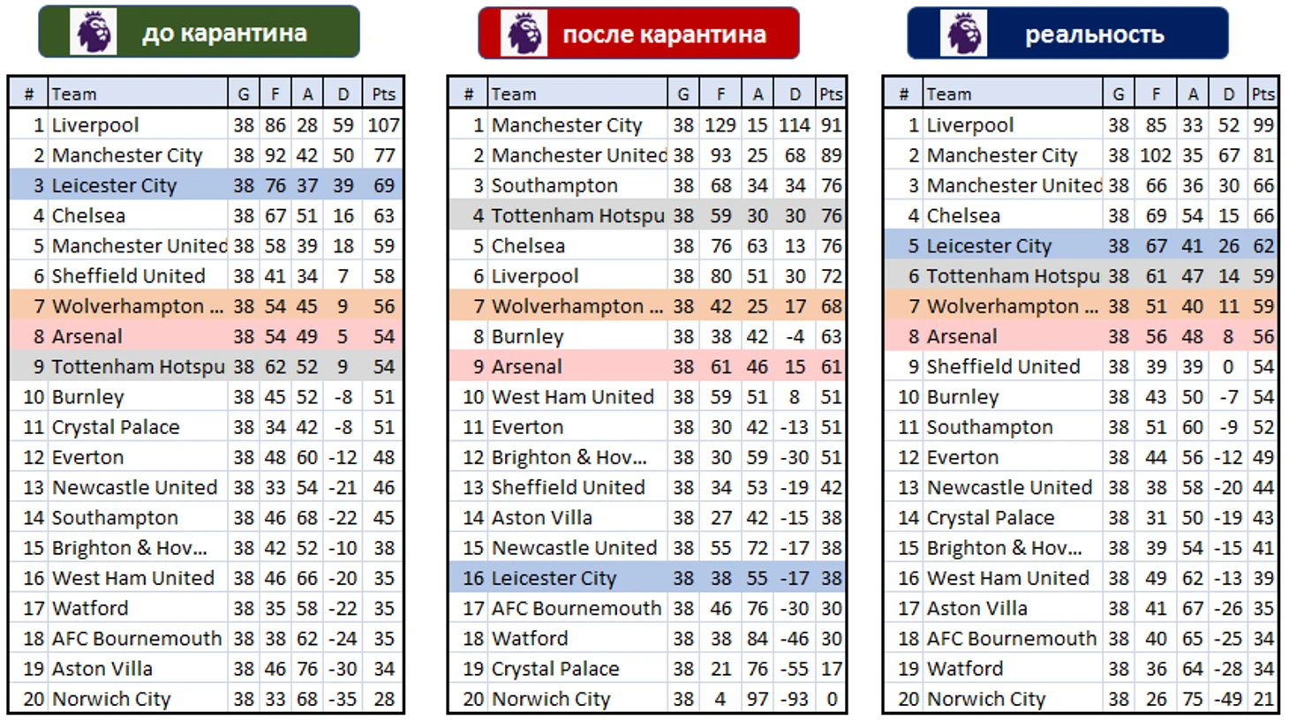The height and width of the screenshot is (720, 1289).
Task: Select the blue 'реальность' banner
Action: click(1067, 34)
